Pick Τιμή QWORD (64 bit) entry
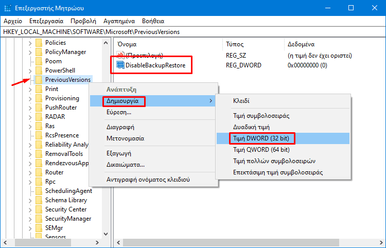The height and width of the screenshot is (248, 386). click(283, 150)
